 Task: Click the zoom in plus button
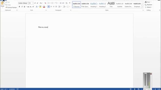coord(155,89)
